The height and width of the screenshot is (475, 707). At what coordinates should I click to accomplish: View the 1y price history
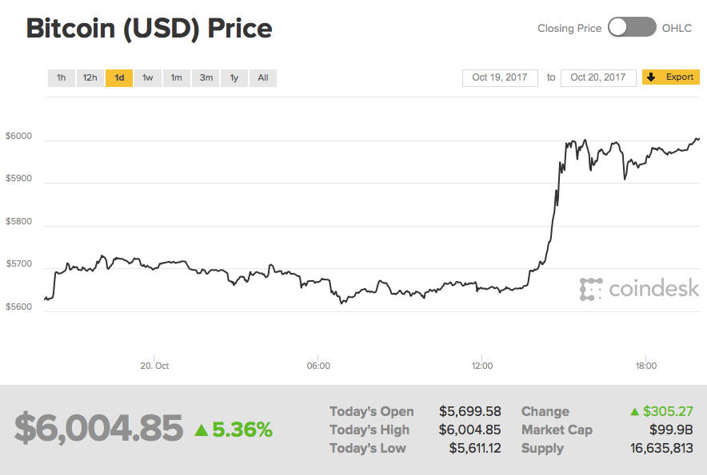[x=234, y=77]
